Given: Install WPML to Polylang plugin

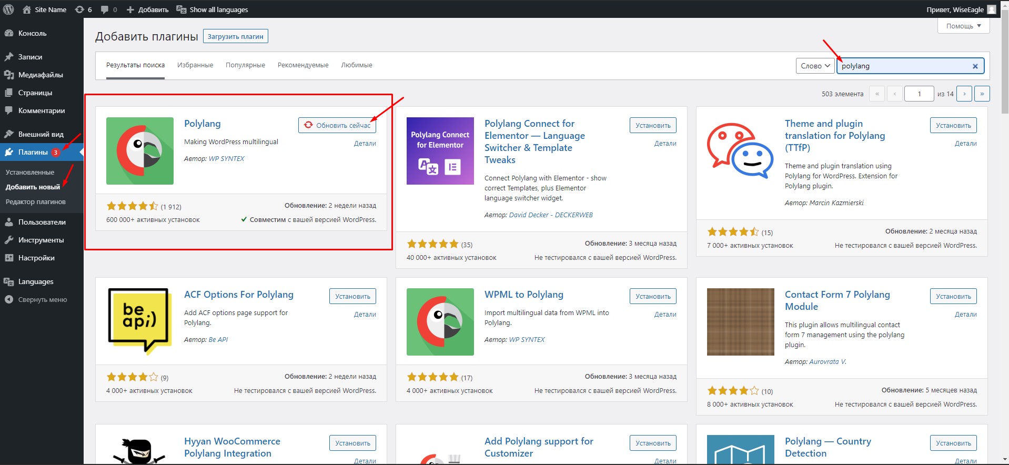Looking at the screenshot, I should [x=653, y=296].
